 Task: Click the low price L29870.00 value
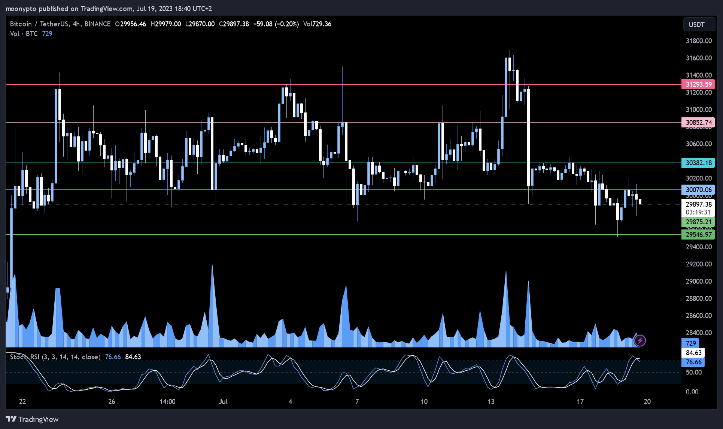pyautogui.click(x=200, y=24)
